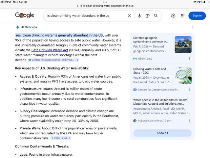The image size is (210, 158).
Task: Start voice search with the microphone icon
Action: pos(139,16)
